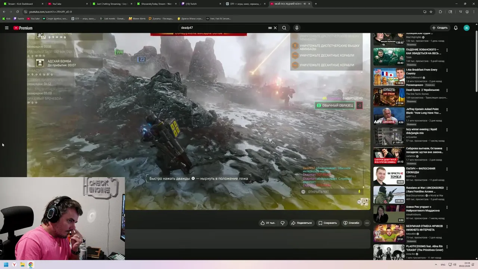
Task: Click the like button showing 31 тыс.
Action: coord(268,223)
